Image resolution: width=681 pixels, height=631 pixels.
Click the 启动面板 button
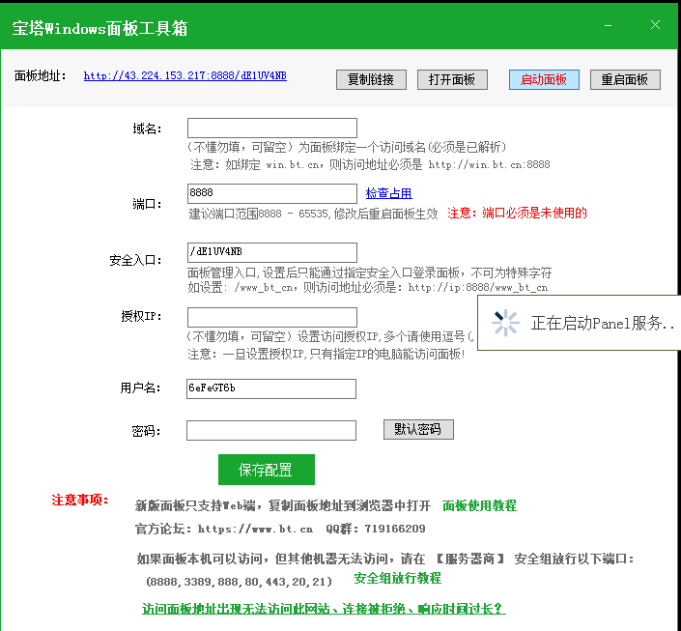pos(544,79)
